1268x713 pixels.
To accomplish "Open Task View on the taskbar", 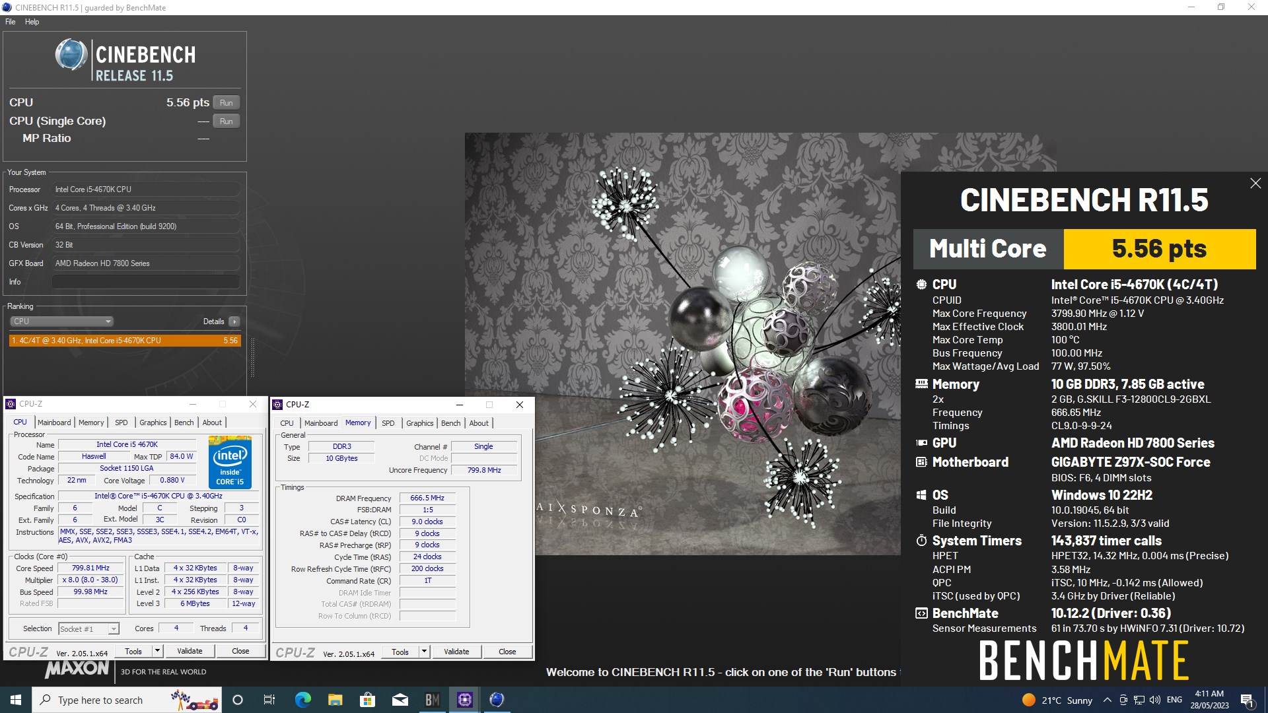I will click(269, 700).
